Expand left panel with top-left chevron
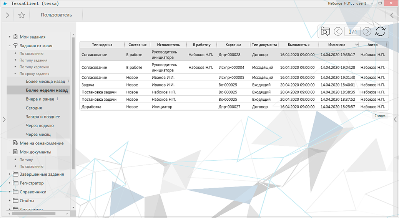The image size is (399, 218). pyautogui.click(x=7, y=15)
